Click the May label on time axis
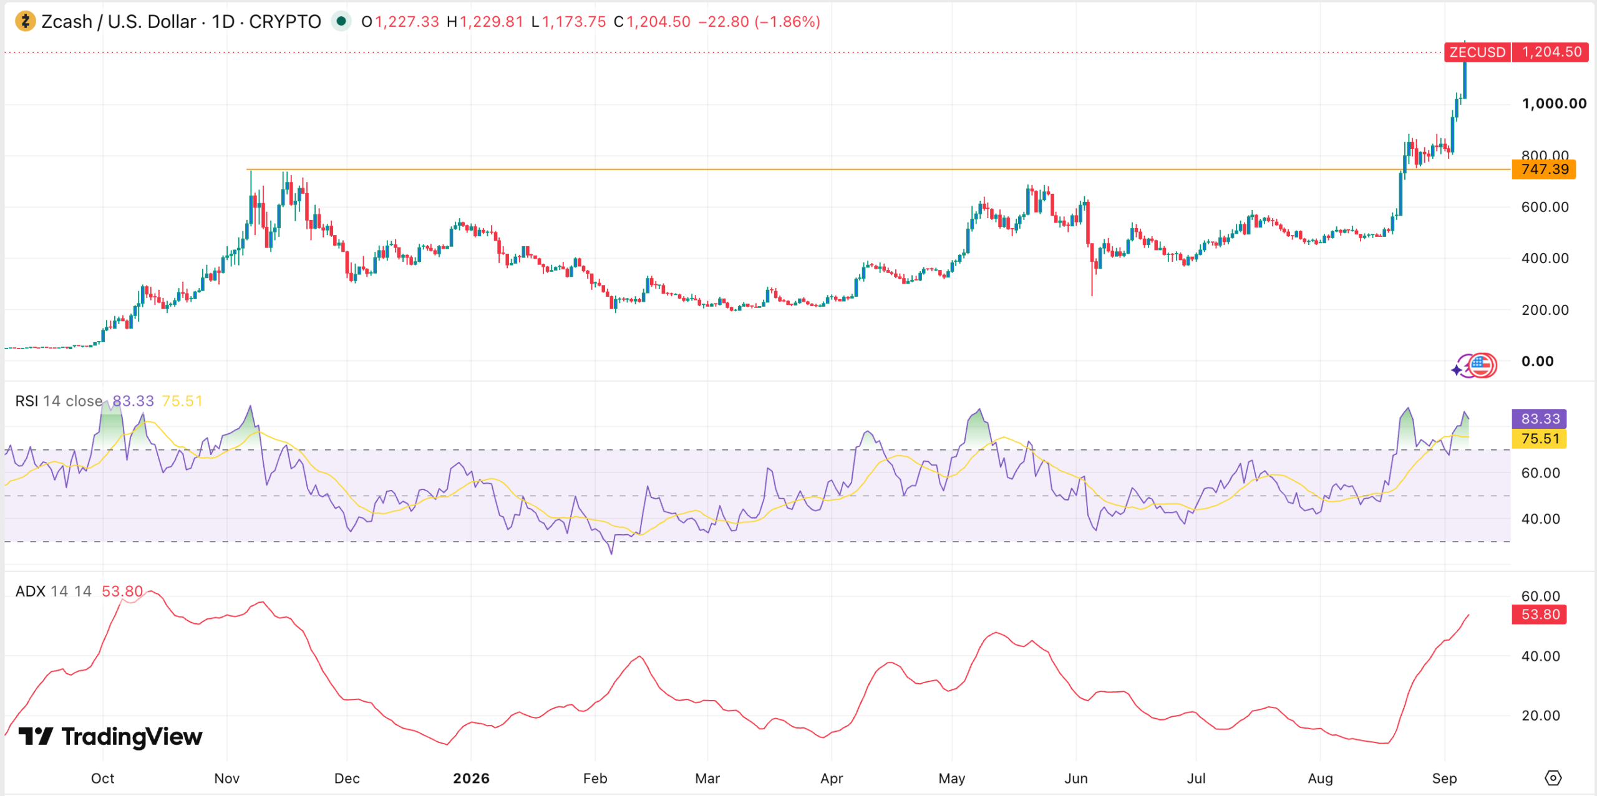 pos(952,779)
